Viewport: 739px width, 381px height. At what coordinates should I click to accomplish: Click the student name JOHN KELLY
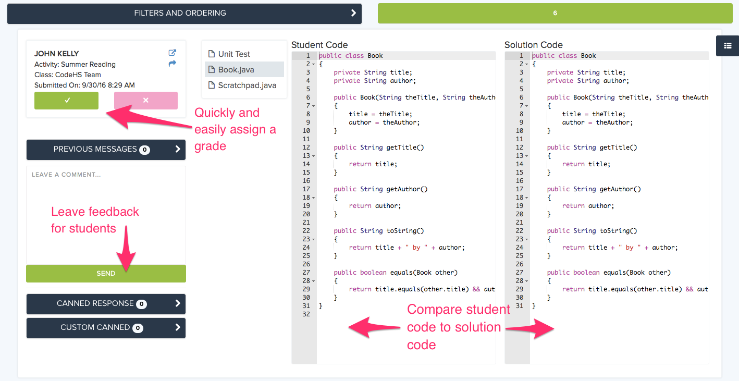point(57,54)
